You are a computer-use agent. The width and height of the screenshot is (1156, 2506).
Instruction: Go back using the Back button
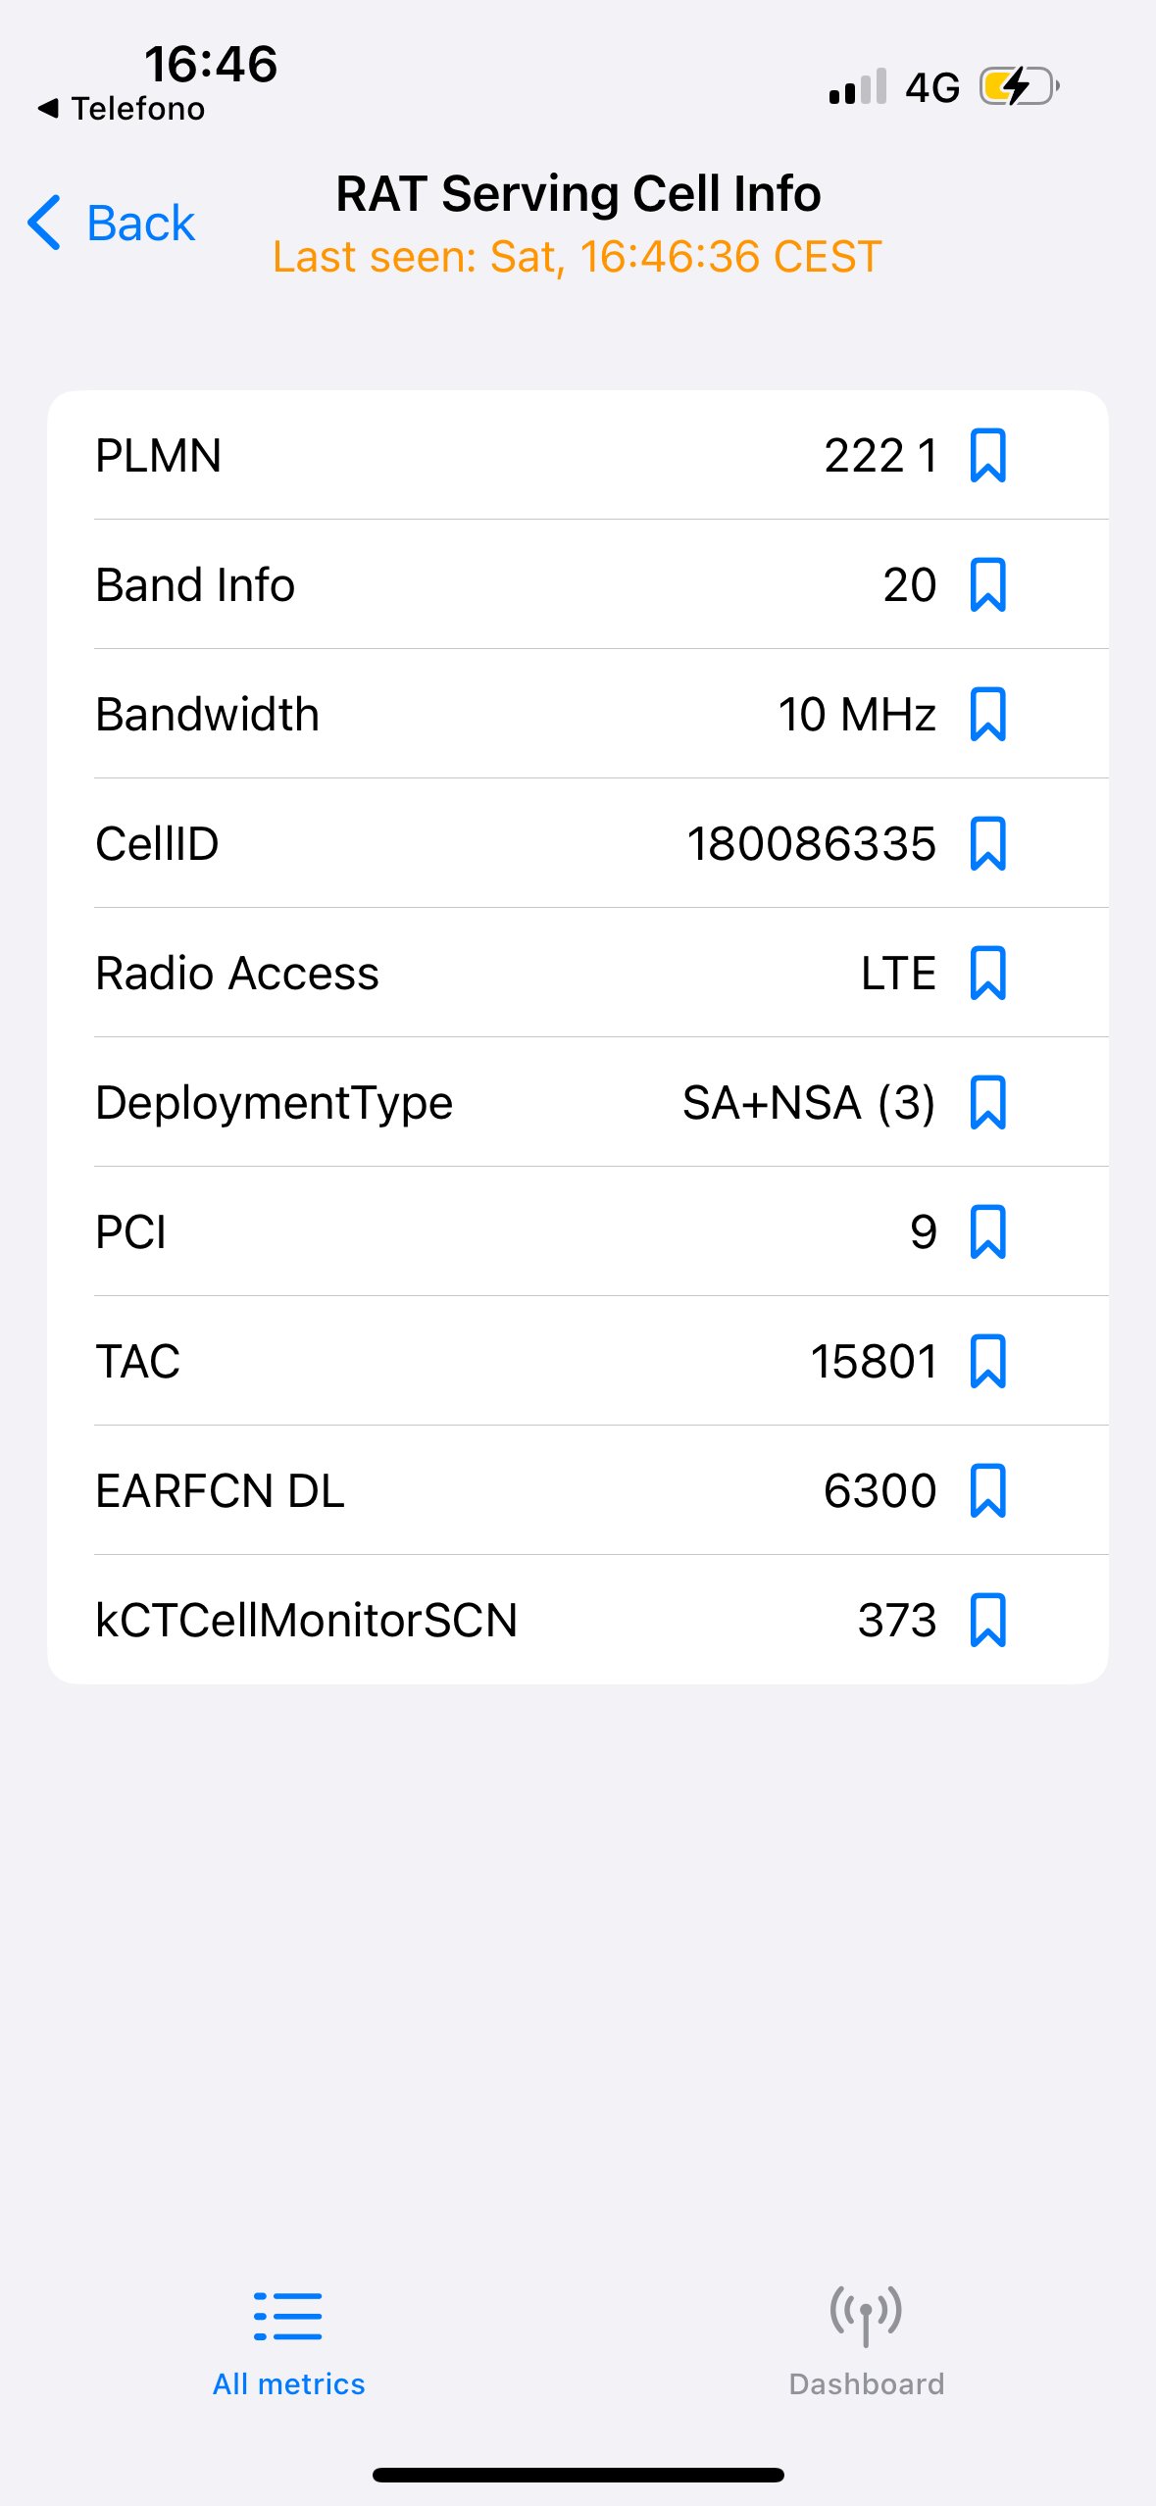[x=140, y=224]
